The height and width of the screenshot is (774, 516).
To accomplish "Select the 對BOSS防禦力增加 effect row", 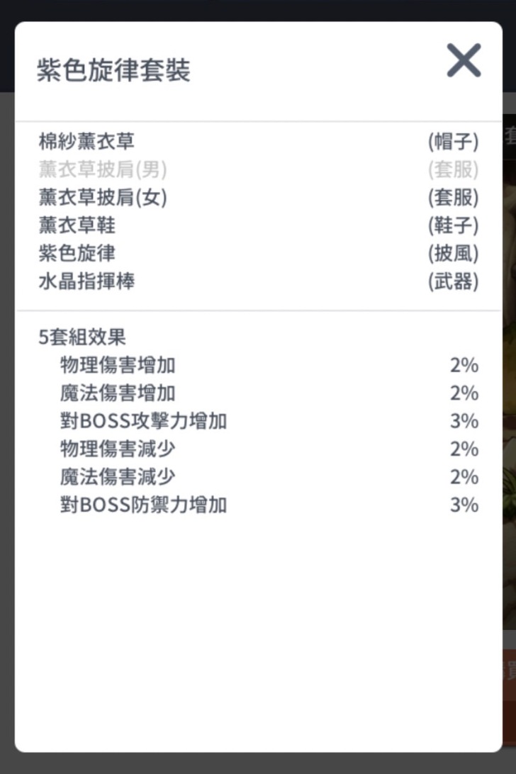I will 143,505.
